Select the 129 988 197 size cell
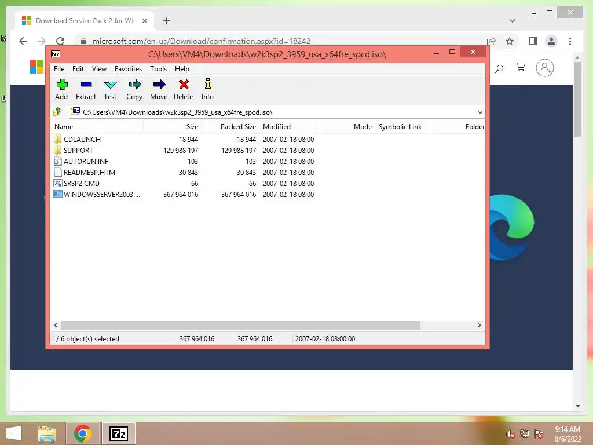This screenshot has width=593, height=445. tap(181, 150)
